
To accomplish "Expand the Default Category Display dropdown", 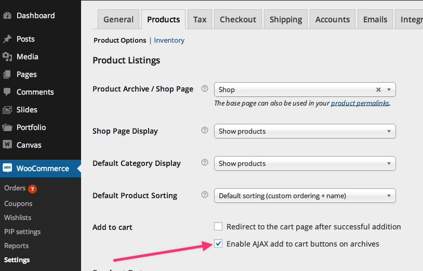I will 305,163.
